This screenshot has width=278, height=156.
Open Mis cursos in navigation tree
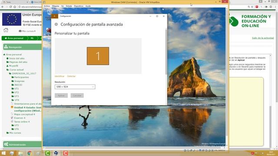click(x=15, y=133)
